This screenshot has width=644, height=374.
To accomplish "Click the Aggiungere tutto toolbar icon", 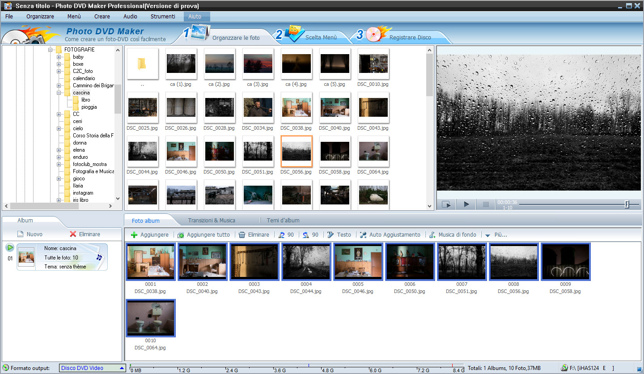I will (x=181, y=235).
